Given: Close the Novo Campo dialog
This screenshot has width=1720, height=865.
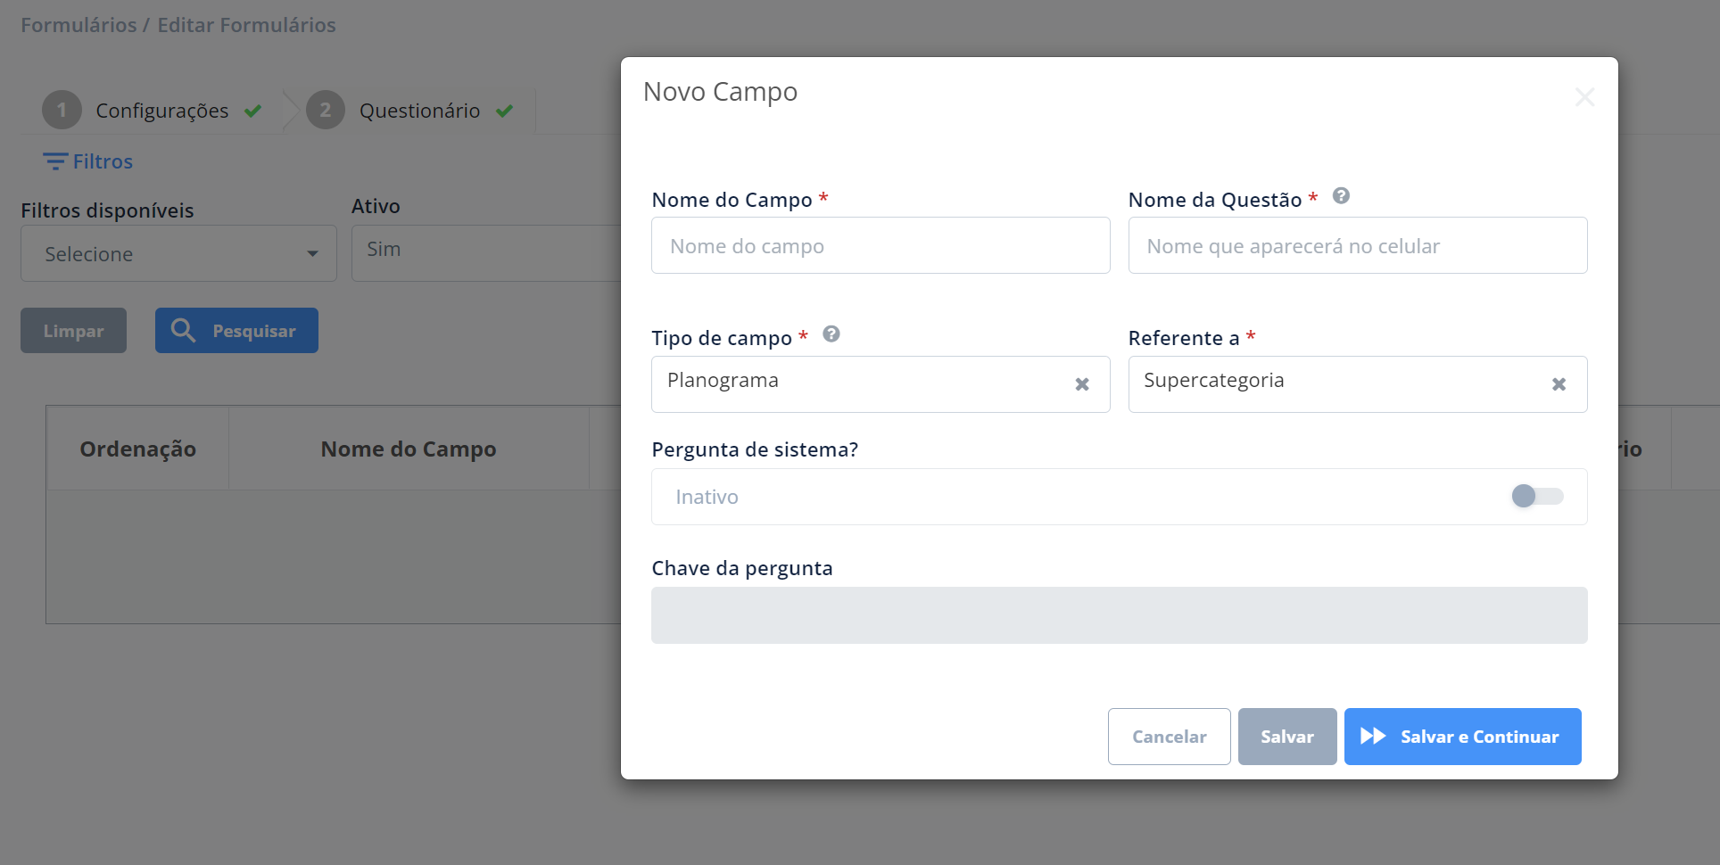Looking at the screenshot, I should click(x=1584, y=96).
